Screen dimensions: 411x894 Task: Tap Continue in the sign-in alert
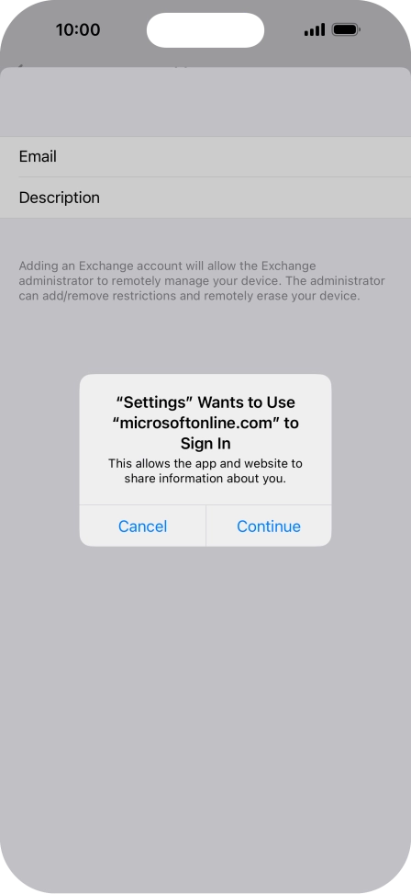(x=268, y=526)
